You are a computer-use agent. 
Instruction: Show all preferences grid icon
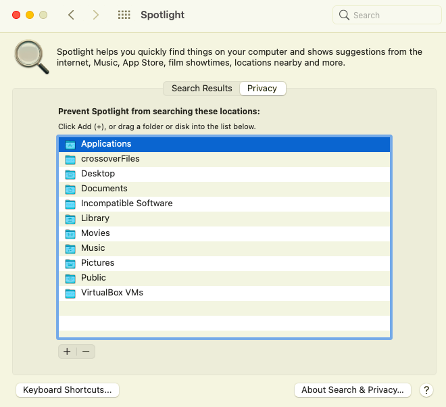tap(124, 15)
